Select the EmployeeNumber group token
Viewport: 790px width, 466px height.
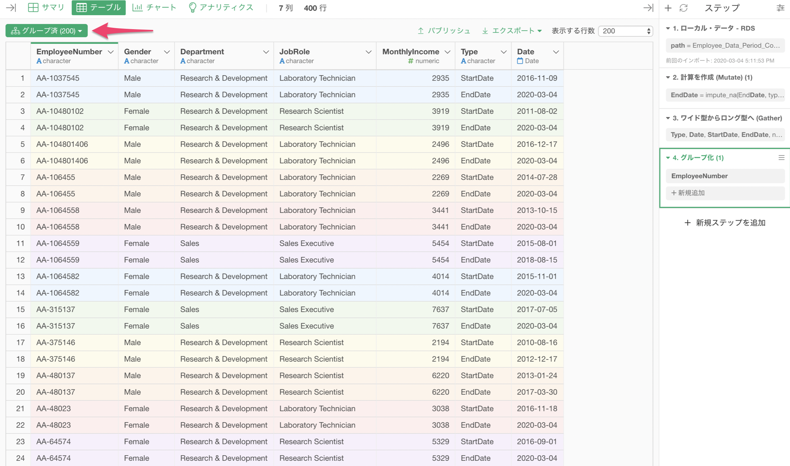pos(725,176)
